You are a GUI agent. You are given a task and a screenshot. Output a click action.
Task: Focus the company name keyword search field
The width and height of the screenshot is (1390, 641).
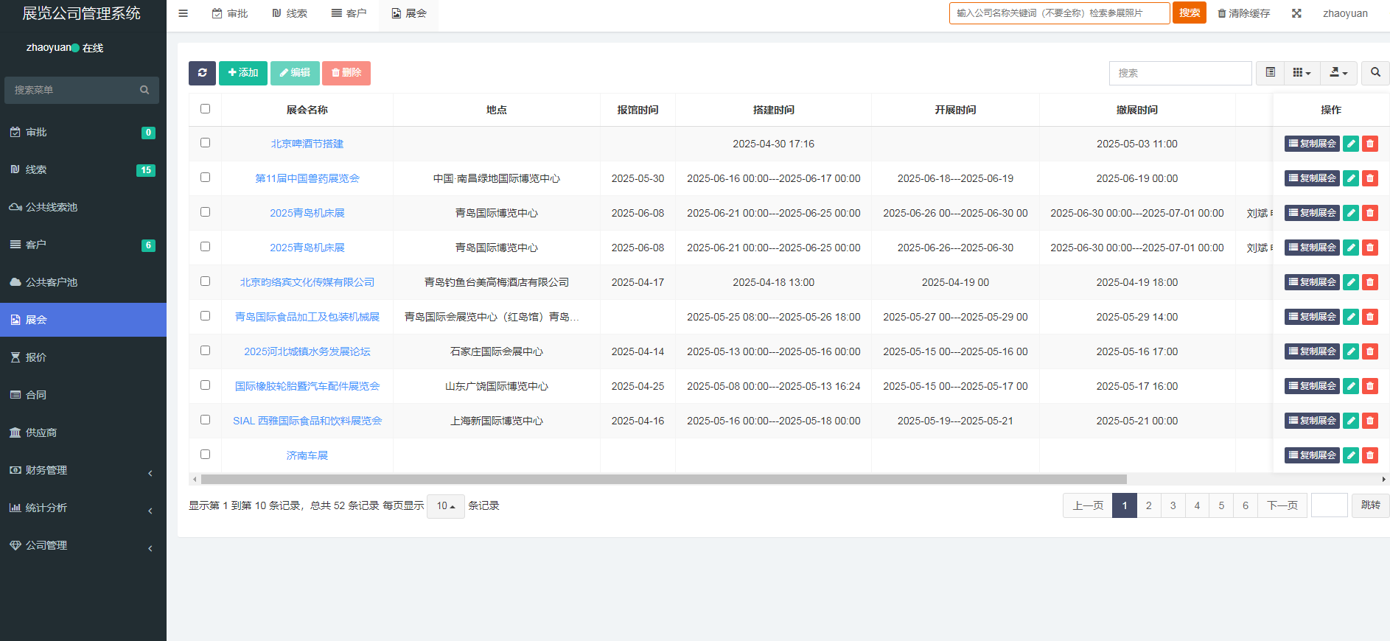click(1058, 13)
